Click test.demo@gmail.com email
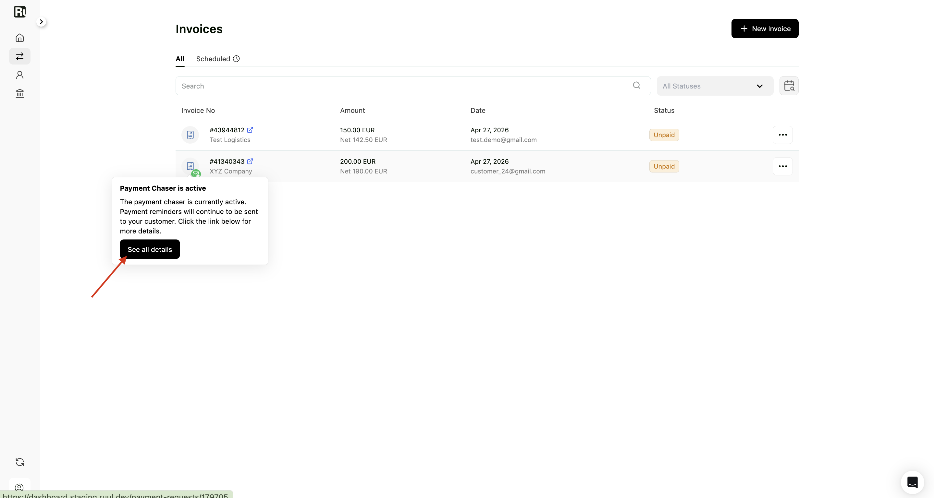Screen dimensions: 934x498 [x=504, y=140]
